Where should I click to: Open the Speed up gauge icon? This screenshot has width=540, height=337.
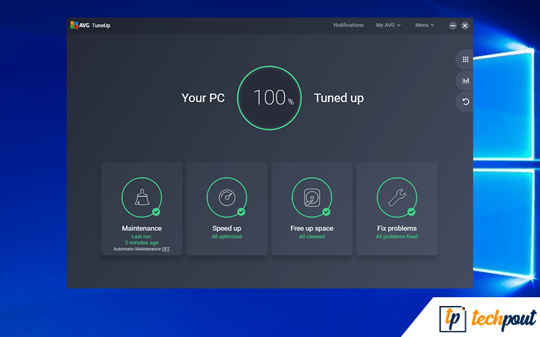(x=227, y=197)
